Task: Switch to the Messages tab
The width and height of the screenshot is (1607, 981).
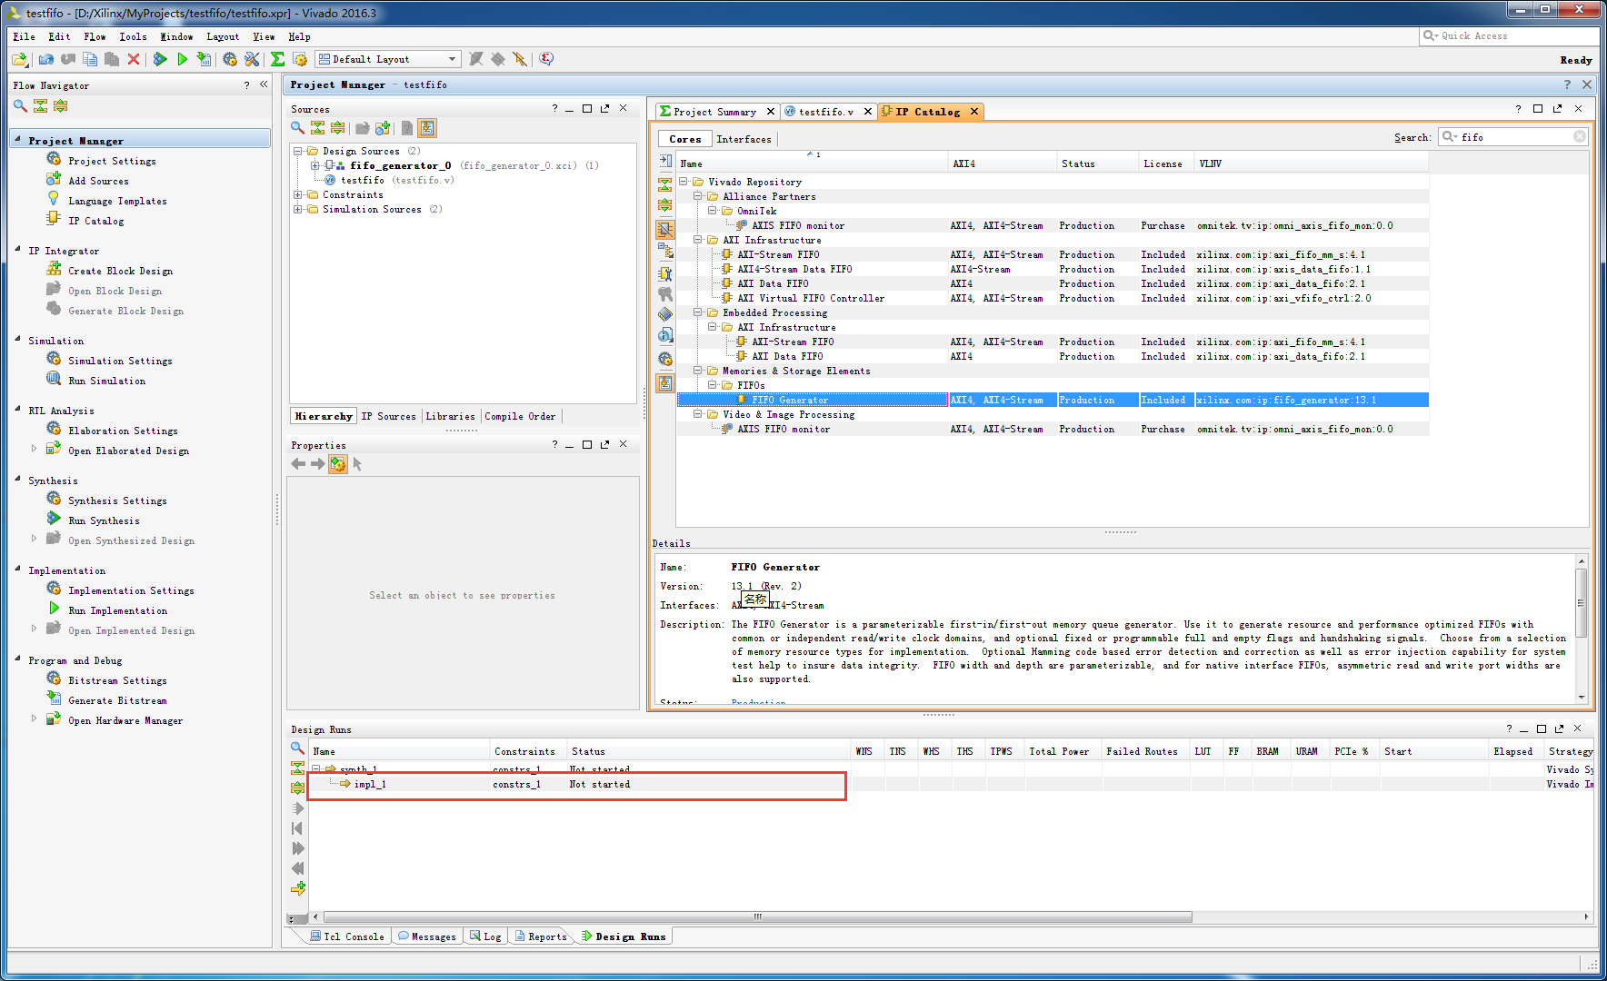Action: (x=427, y=936)
